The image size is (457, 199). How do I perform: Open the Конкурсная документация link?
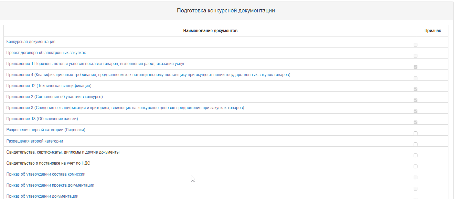click(x=31, y=42)
